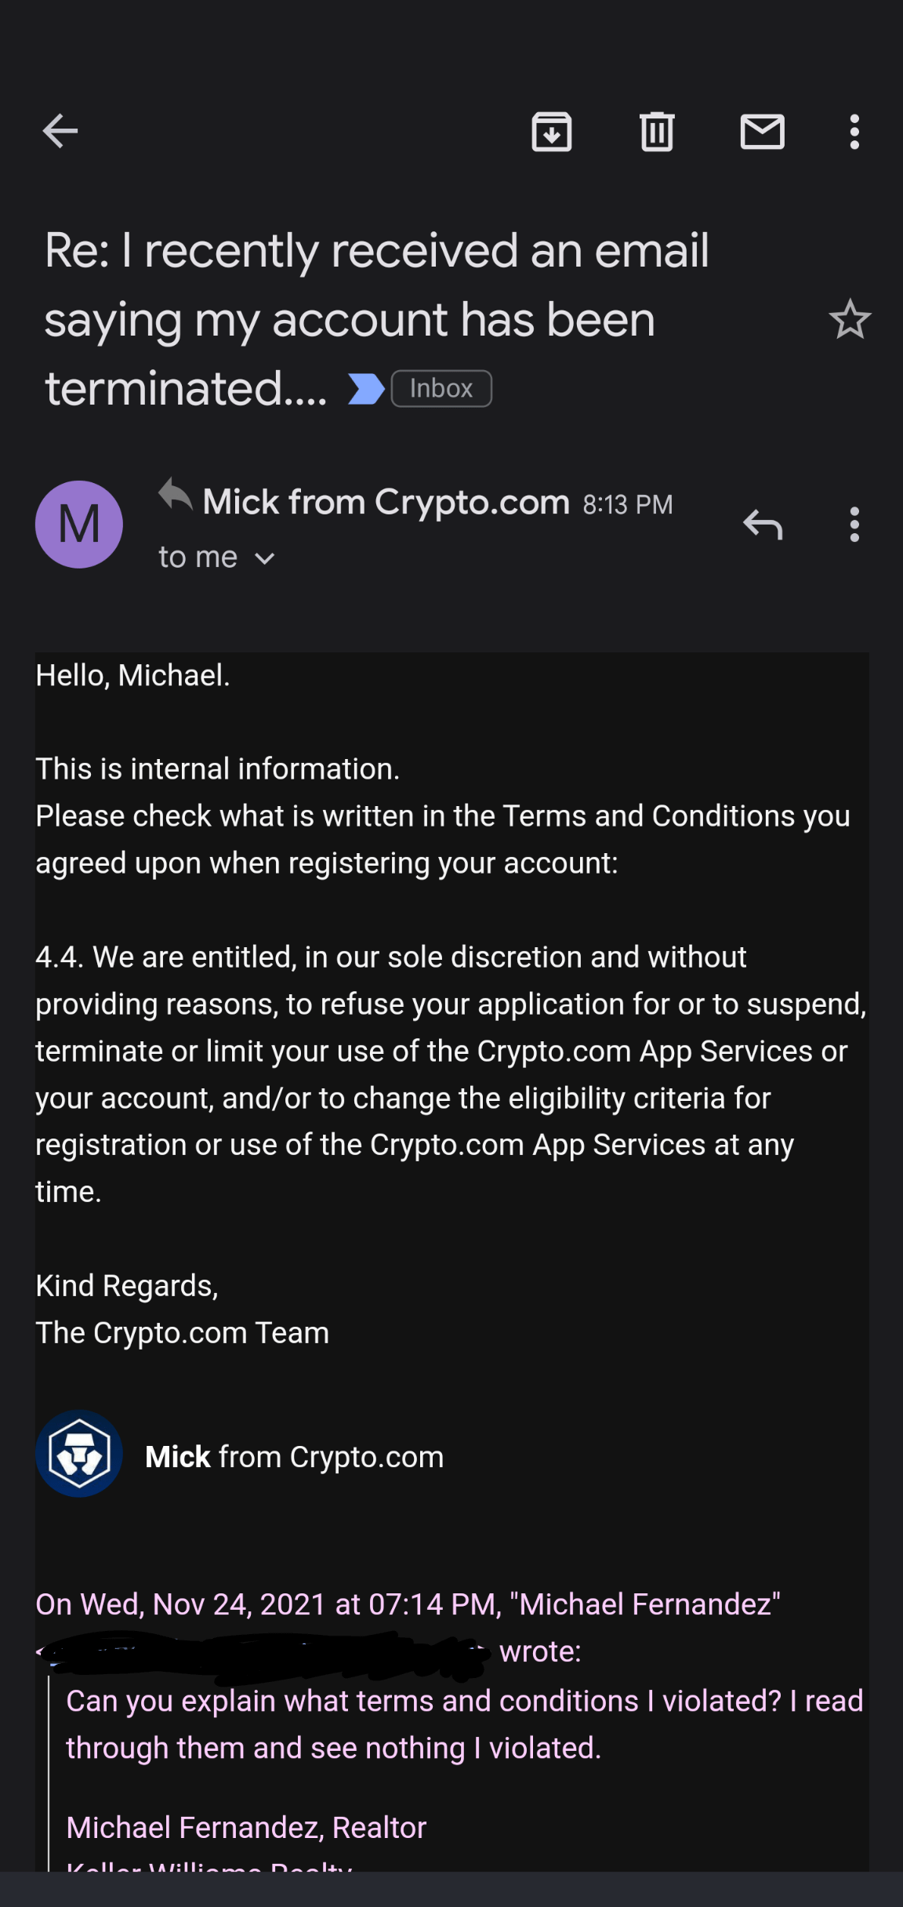The image size is (903, 1907).
Task: Open the top toolbar overflow menu
Action: [854, 131]
